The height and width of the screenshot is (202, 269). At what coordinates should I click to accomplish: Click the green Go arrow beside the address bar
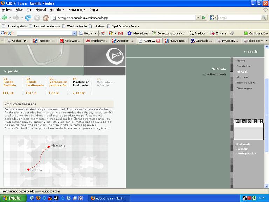coord(204,18)
